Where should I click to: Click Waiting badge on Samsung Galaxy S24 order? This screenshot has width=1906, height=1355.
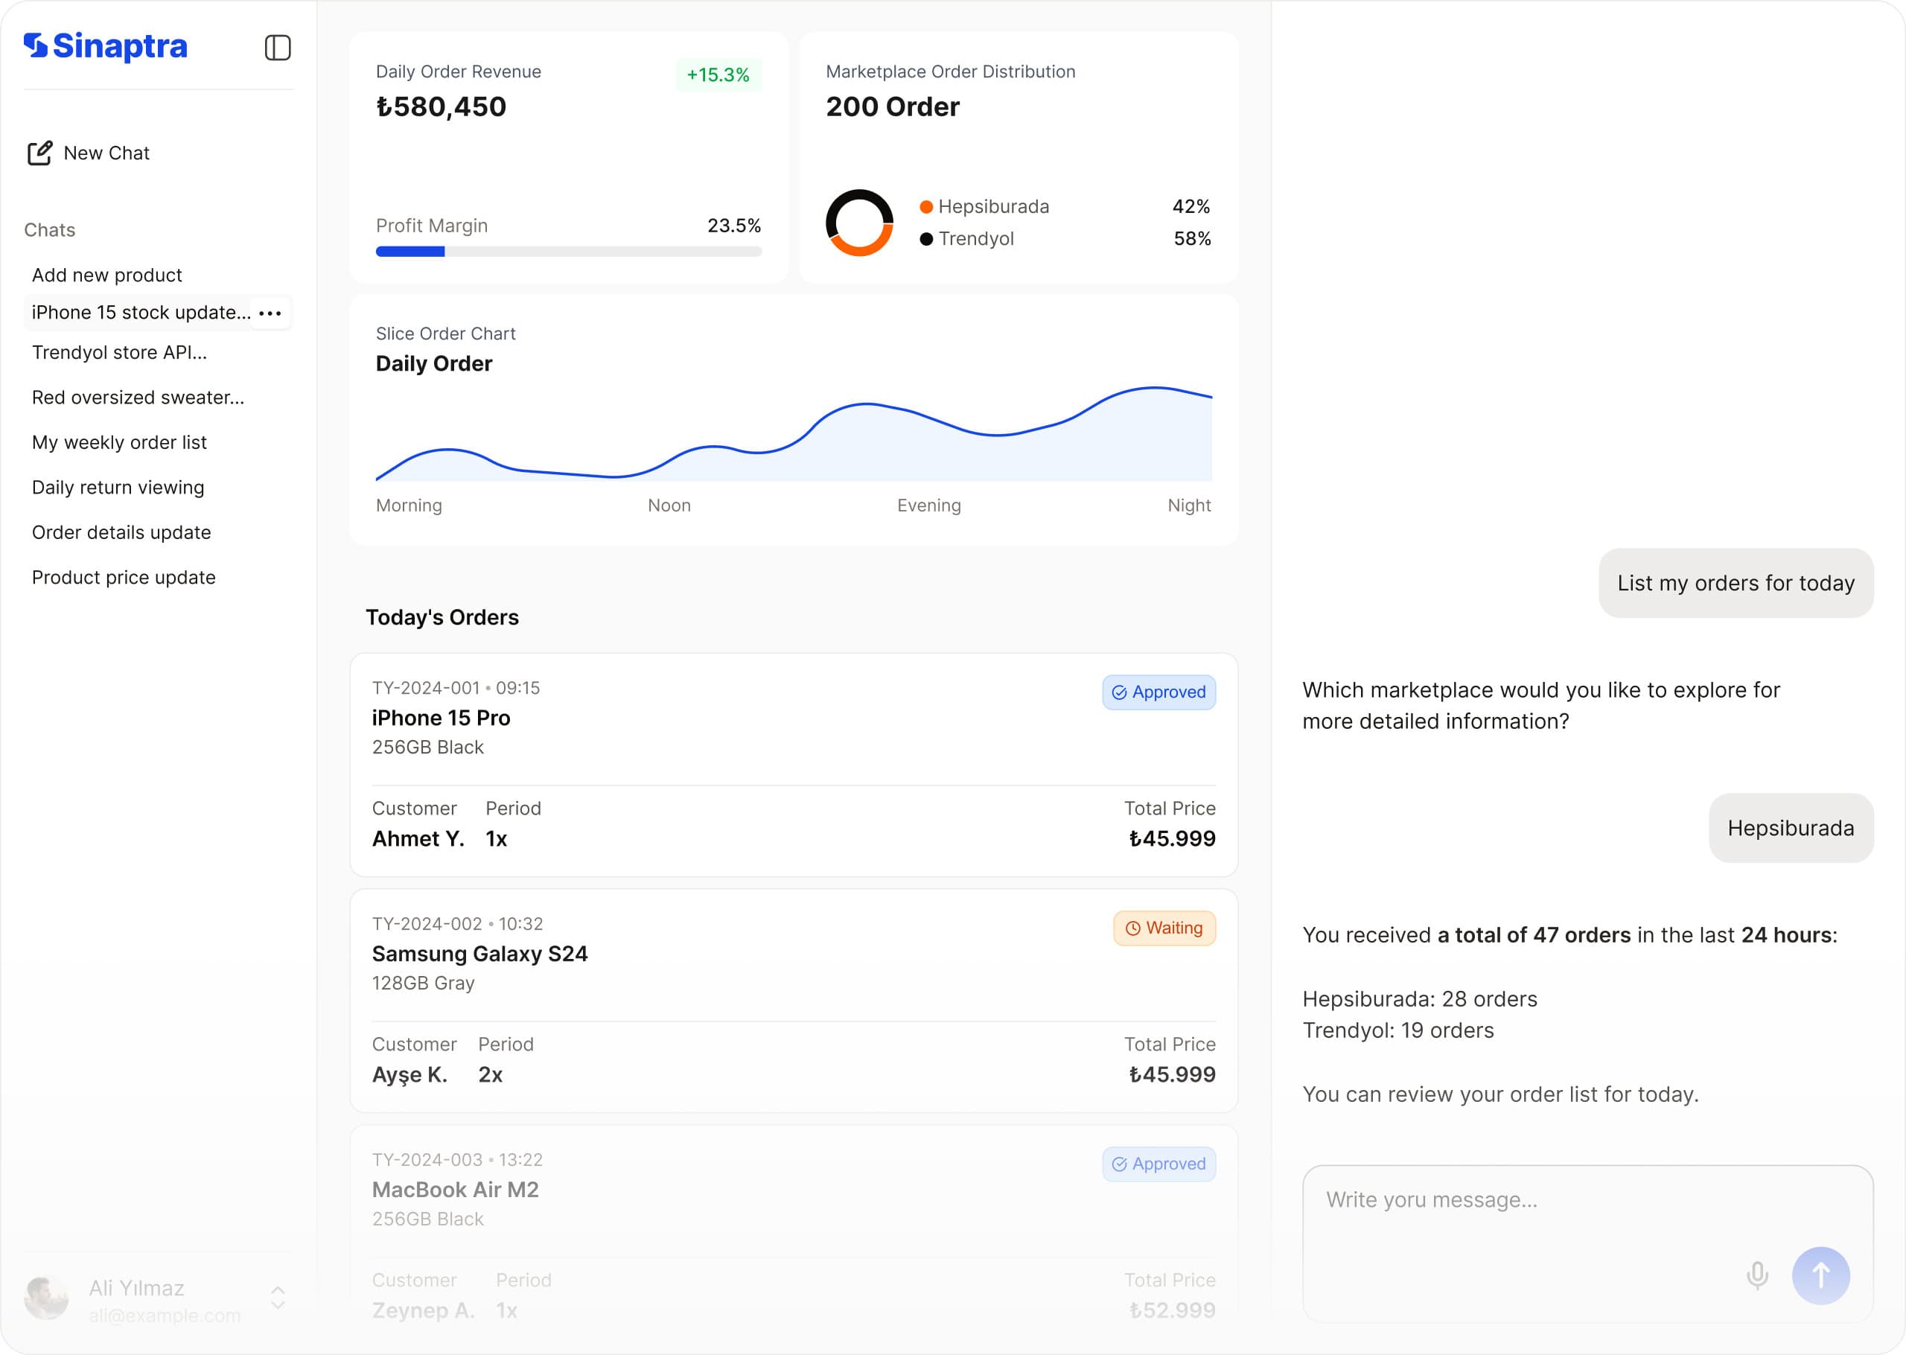click(x=1164, y=928)
